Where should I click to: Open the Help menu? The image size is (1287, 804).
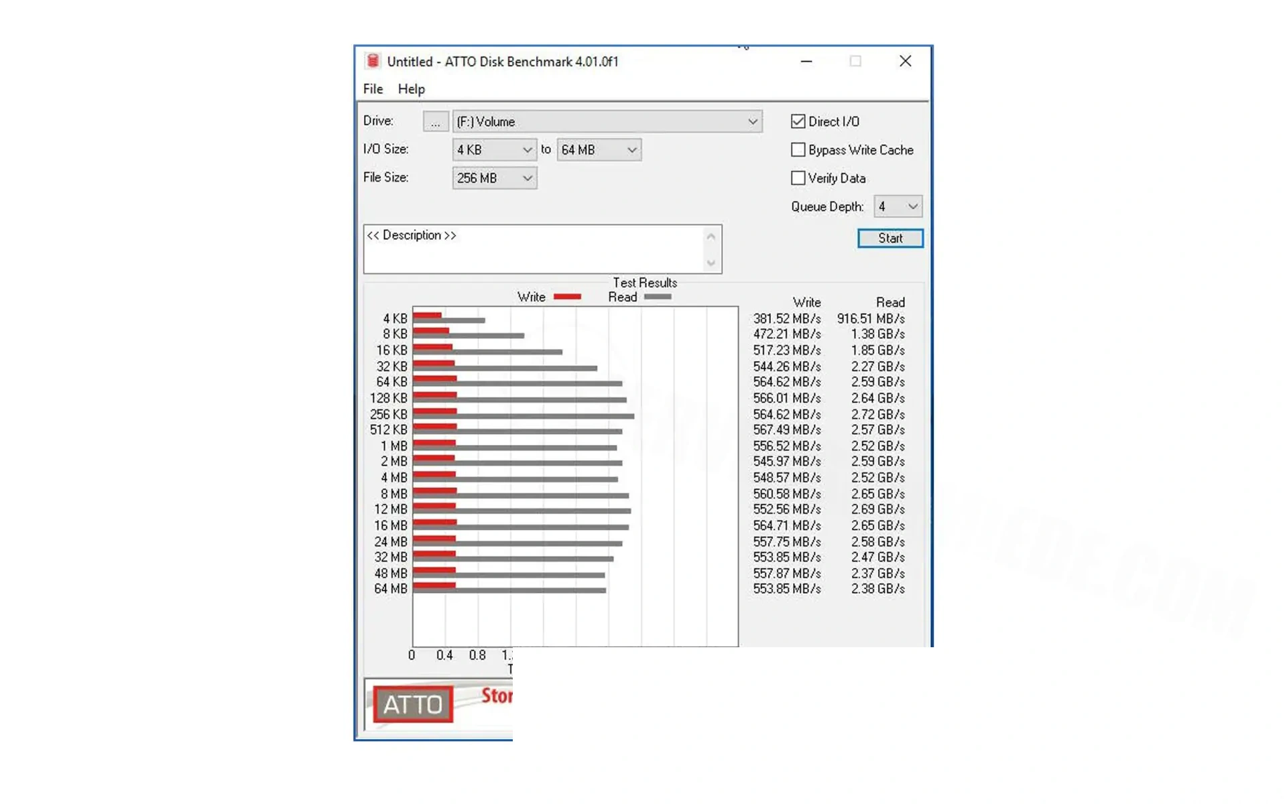411,89
